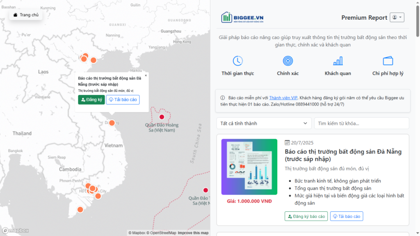Click the right panel vertical scrollbar
Image resolution: width=420 pixels, height=236 pixels.
tap(417, 21)
